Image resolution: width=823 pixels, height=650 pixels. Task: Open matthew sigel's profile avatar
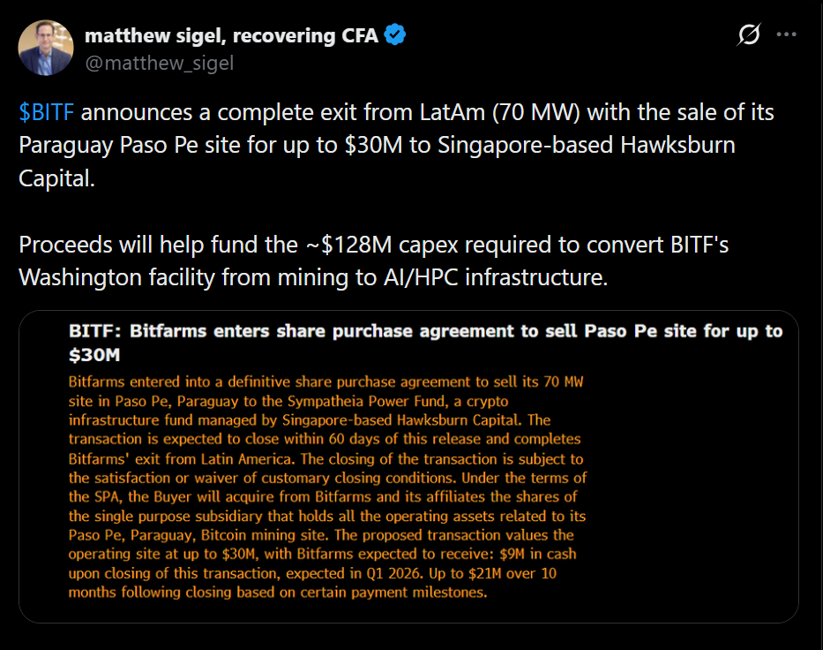[46, 48]
